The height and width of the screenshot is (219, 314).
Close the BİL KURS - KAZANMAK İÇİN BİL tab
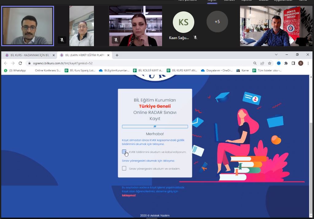53,55
